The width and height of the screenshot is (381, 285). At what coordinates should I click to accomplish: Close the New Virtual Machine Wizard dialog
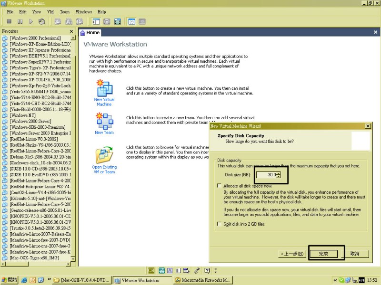pos(368,126)
